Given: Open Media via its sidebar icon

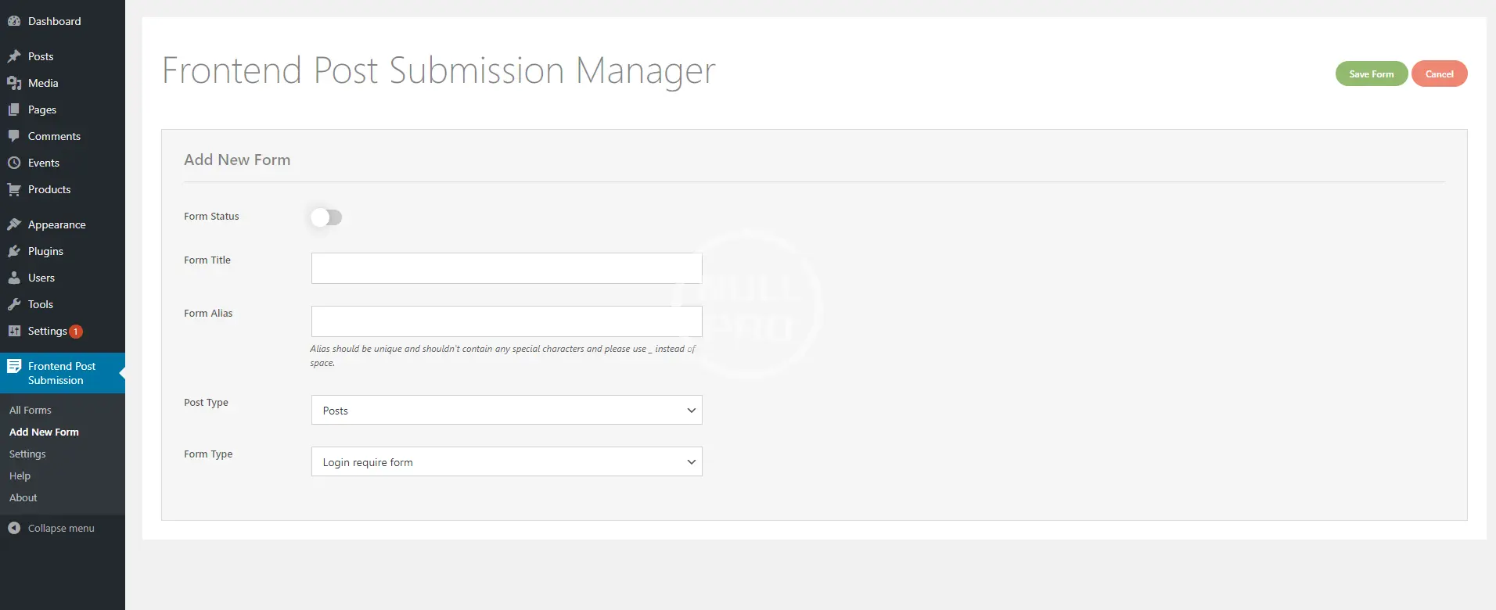Looking at the screenshot, I should 14,83.
